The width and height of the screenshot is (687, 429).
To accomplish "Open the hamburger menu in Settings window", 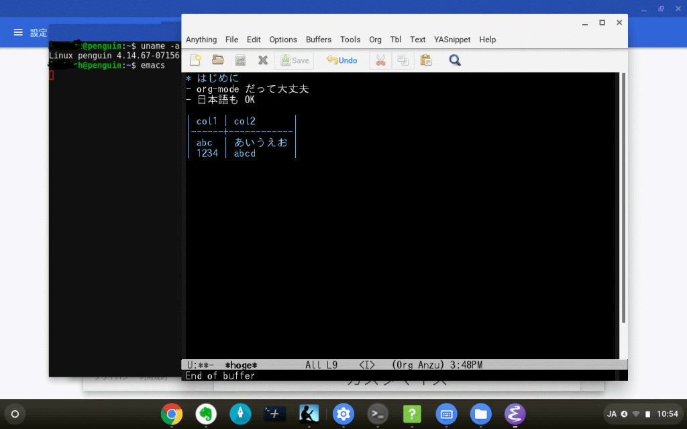I will click(x=18, y=33).
